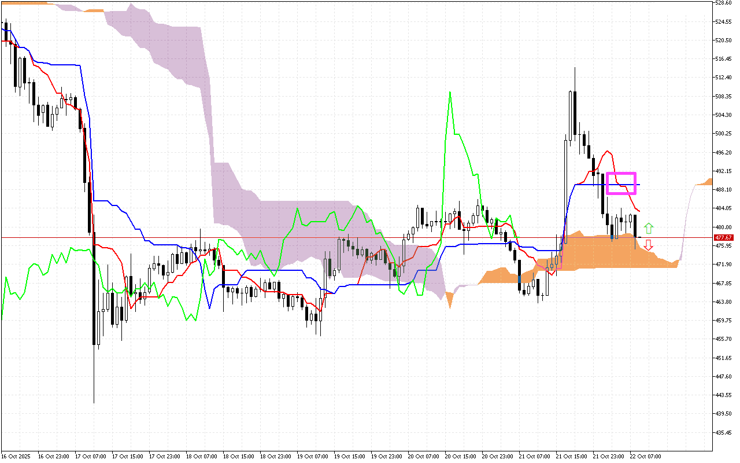The width and height of the screenshot is (740, 463).
Task: Click the red down arrow marker
Action: pos(649,245)
